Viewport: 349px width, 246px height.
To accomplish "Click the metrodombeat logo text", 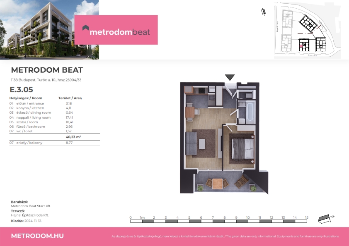I will 120,32.
